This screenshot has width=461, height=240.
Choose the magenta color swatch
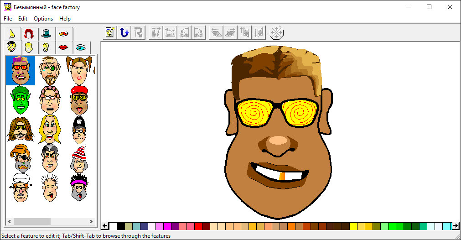tap(167, 226)
